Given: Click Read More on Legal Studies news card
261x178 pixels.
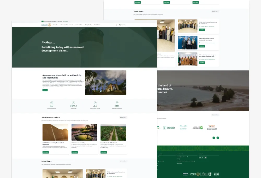Looking at the screenshot, I should point(202,63).
